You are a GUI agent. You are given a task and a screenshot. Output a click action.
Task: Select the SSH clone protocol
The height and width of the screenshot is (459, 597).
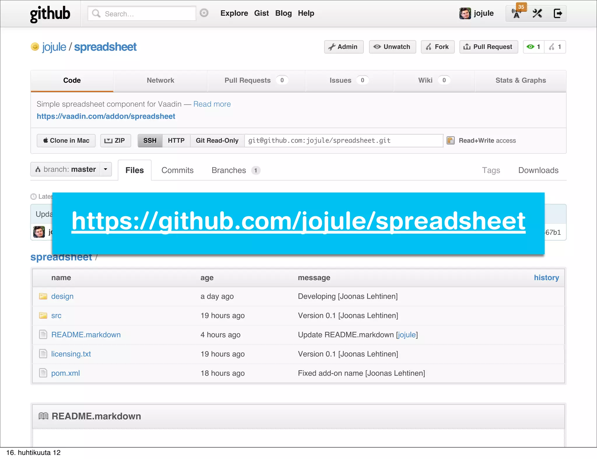[x=150, y=141]
